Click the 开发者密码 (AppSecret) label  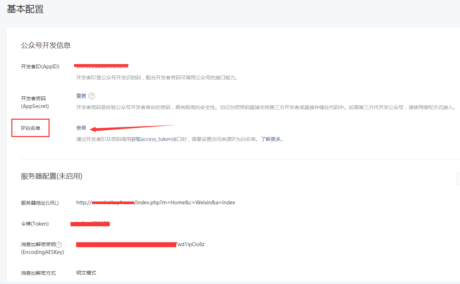[x=35, y=102]
